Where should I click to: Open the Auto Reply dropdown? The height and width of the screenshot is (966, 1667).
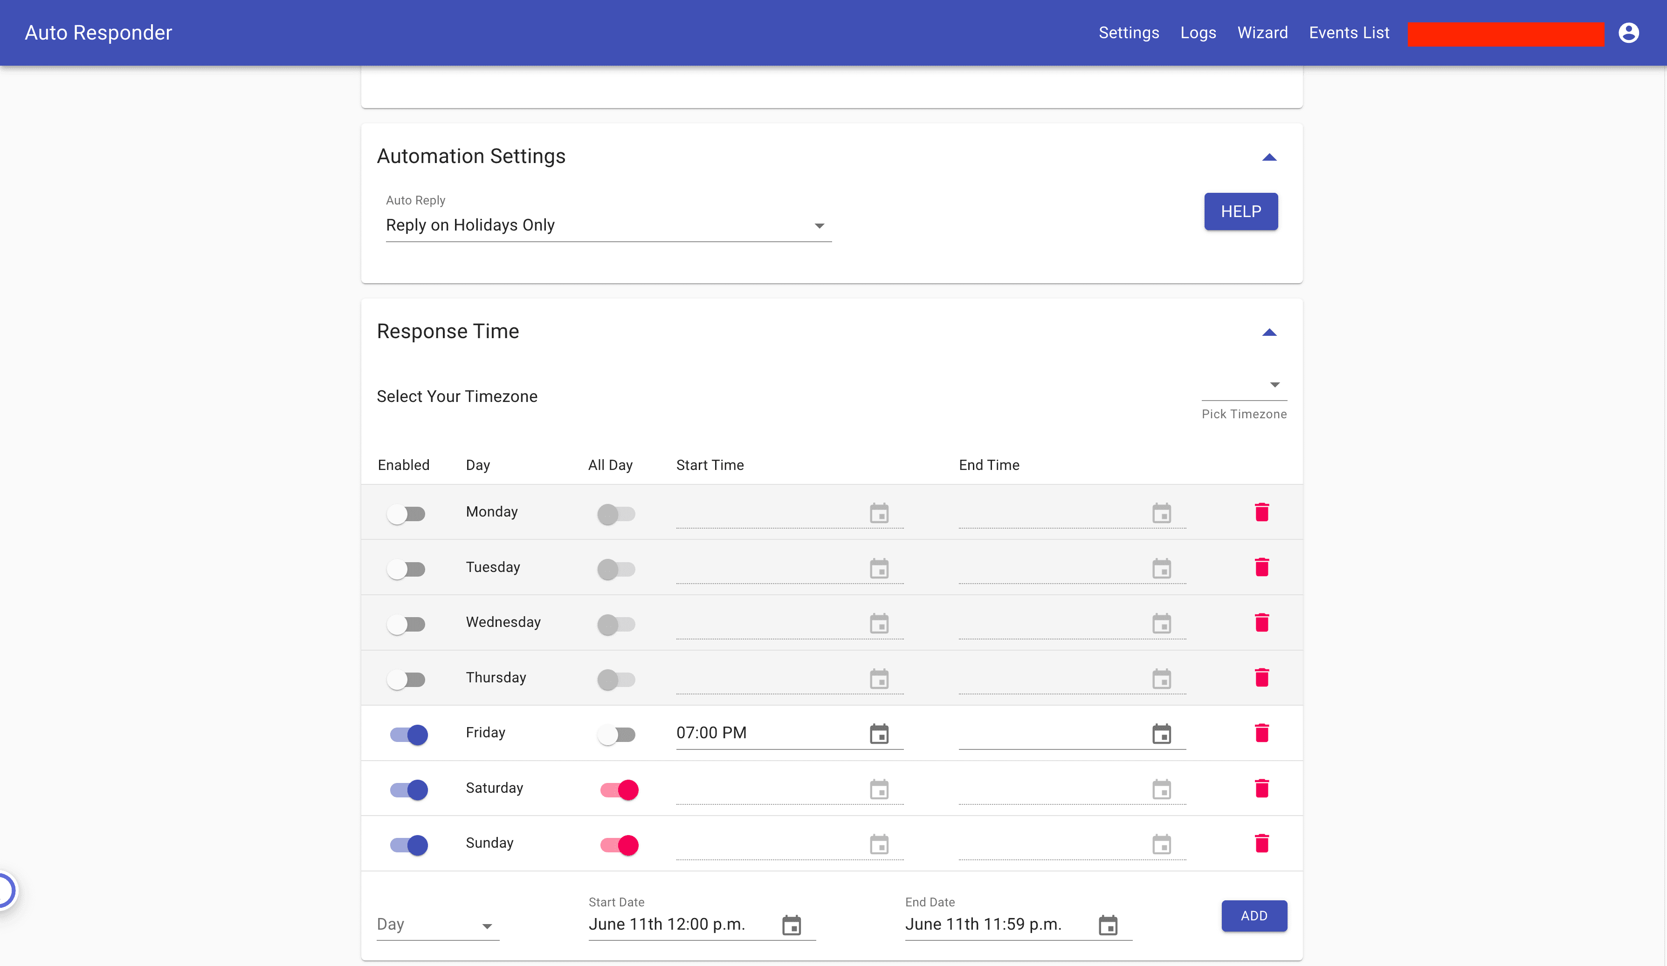tap(609, 225)
